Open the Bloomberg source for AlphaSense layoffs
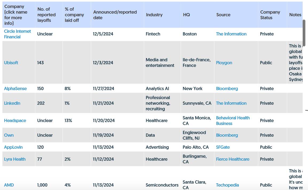 pyautogui.click(x=227, y=88)
